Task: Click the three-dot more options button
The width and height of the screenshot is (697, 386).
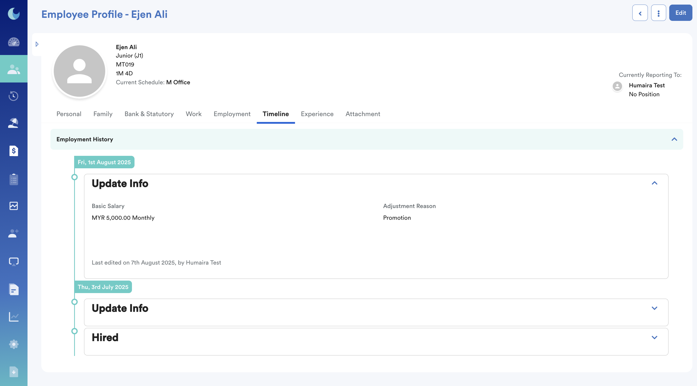Action: pos(658,13)
